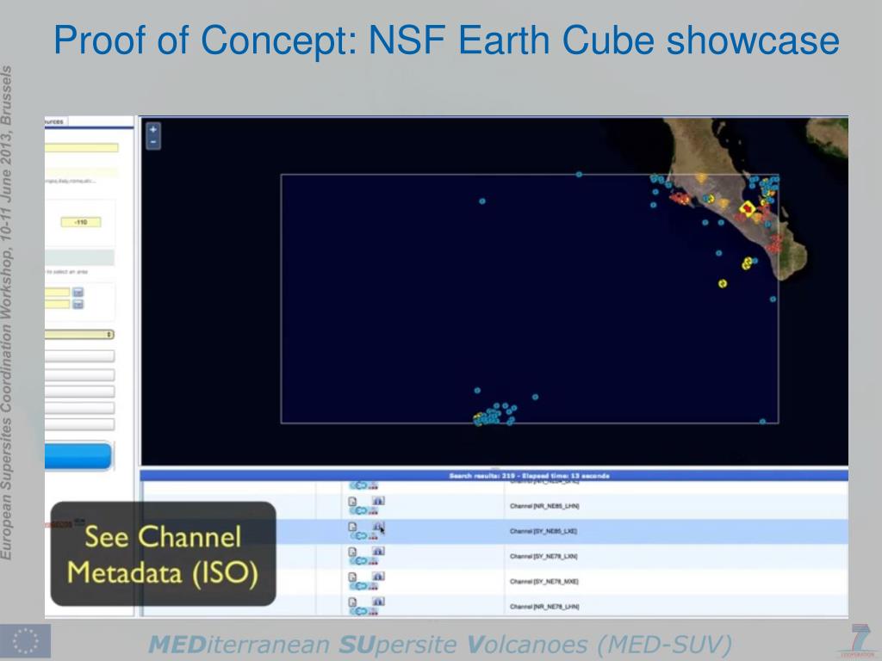The width and height of the screenshot is (882, 661).
Task: Switch to the Sources tab
Action: (55, 120)
